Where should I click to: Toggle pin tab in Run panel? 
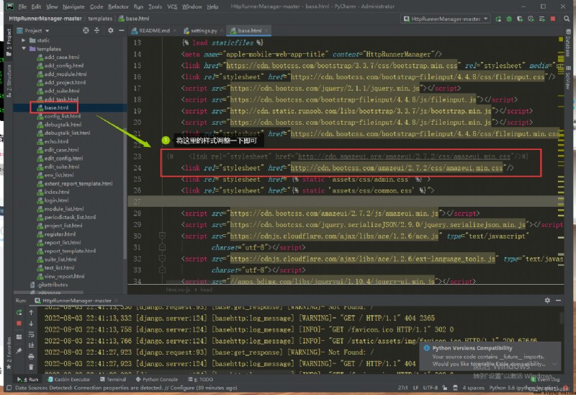point(19,351)
